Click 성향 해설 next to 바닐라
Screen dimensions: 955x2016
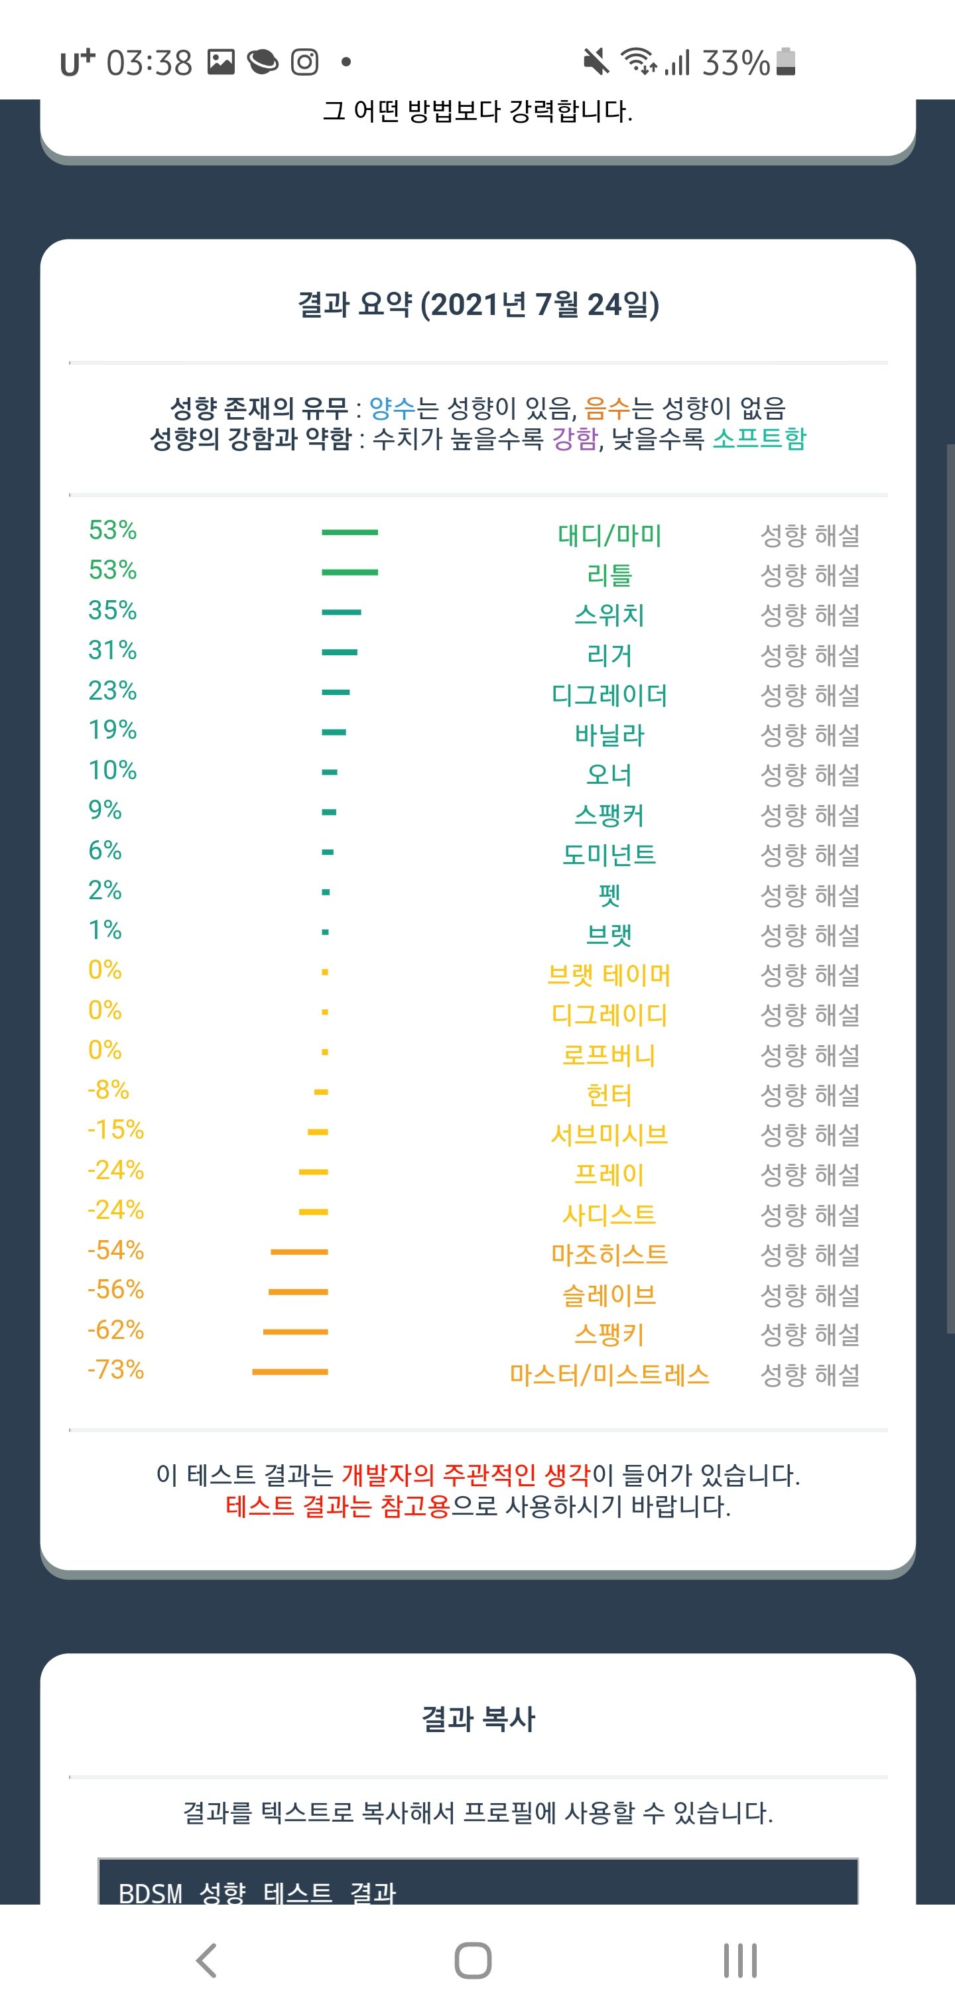809,735
